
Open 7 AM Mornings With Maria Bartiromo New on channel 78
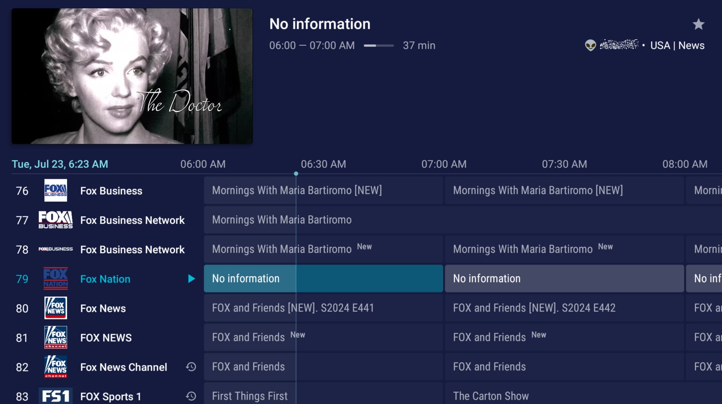coord(564,249)
